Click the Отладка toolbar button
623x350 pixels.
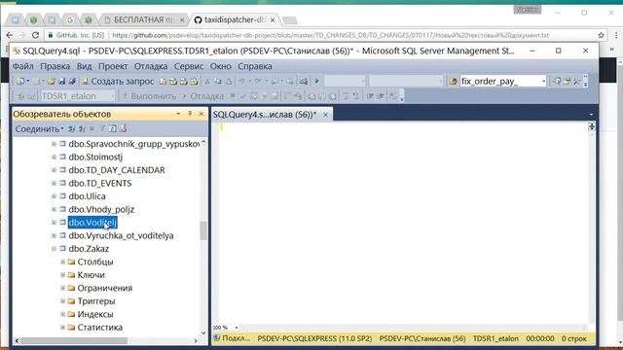pyautogui.click(x=203, y=96)
